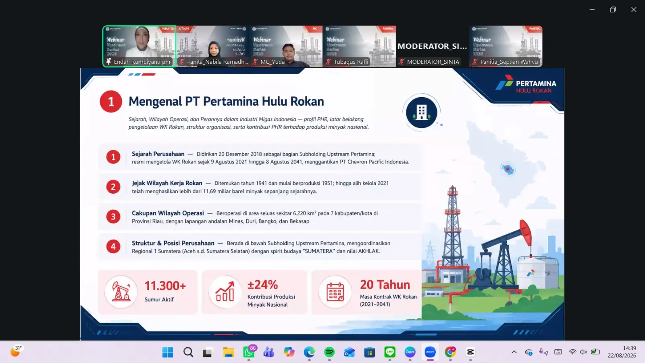Launch Copilot from the taskbar
The height and width of the screenshot is (363, 645).
289,352
